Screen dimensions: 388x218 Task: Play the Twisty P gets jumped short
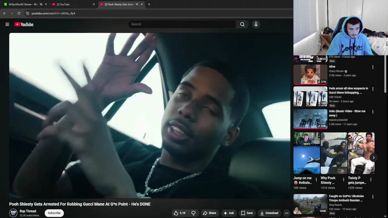tap(361, 153)
